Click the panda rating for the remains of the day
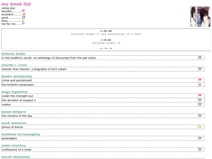The width and height of the screenshot is (212, 159). pos(200,115)
